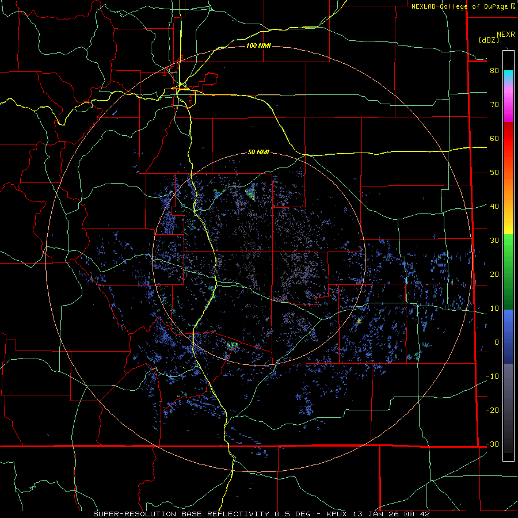Select the 20 value on dBZ scale

click(x=494, y=274)
